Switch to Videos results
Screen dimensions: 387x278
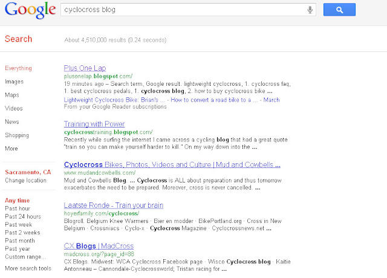[x=14, y=108]
